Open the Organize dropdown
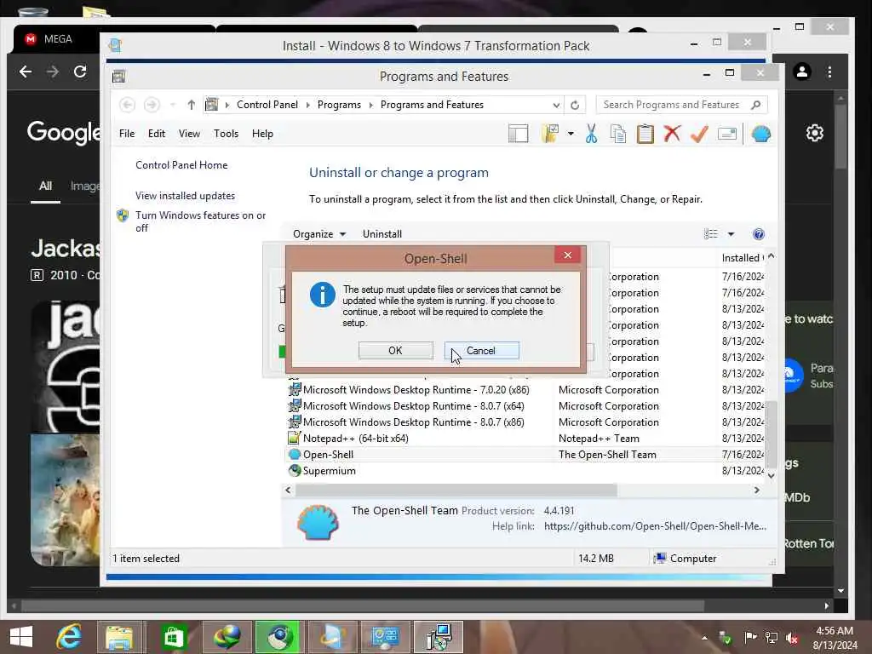Image resolution: width=872 pixels, height=654 pixels. click(x=319, y=234)
